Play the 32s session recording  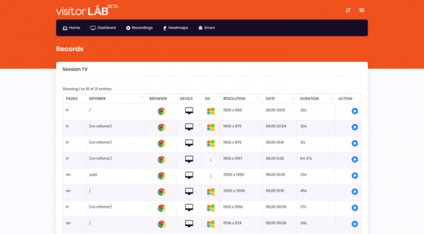[355, 111]
